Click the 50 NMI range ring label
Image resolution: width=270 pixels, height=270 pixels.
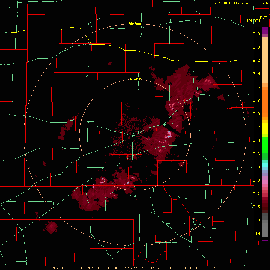pyautogui.click(x=135, y=79)
